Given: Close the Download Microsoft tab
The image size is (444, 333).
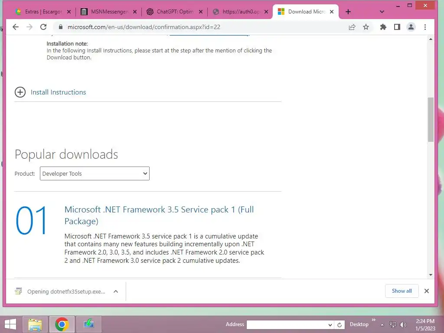Looking at the screenshot, I should click(332, 12).
